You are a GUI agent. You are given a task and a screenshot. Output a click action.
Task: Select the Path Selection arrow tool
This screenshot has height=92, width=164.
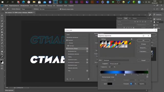click(2, 46)
